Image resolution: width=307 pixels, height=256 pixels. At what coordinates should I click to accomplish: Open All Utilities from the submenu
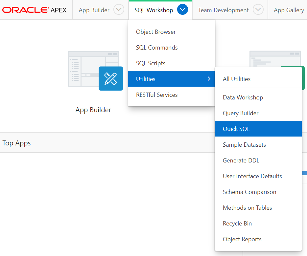[237, 79]
